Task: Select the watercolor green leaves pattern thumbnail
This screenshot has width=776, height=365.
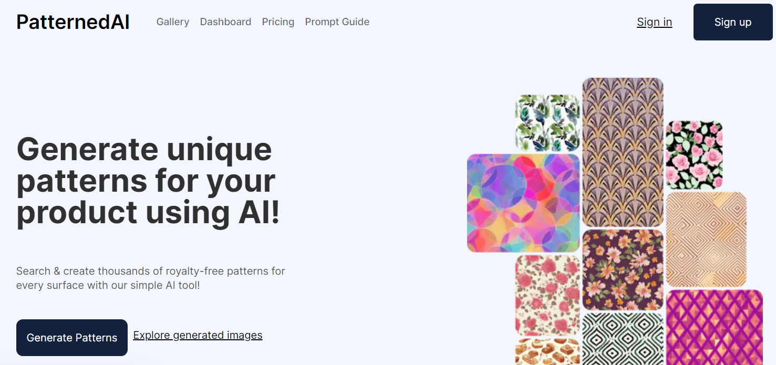Action: pyautogui.click(x=547, y=123)
